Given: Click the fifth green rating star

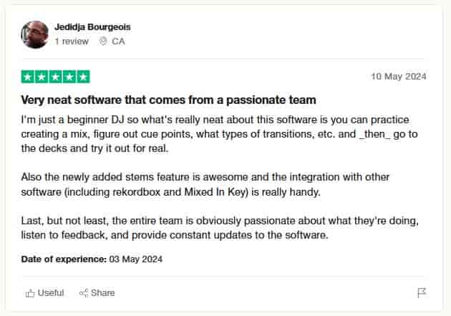Looking at the screenshot, I should [x=83, y=77].
